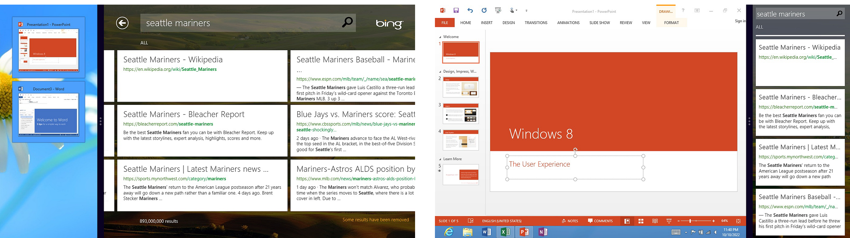
Task: Open the Touch/Mouse mode dropdown
Action: (514, 11)
